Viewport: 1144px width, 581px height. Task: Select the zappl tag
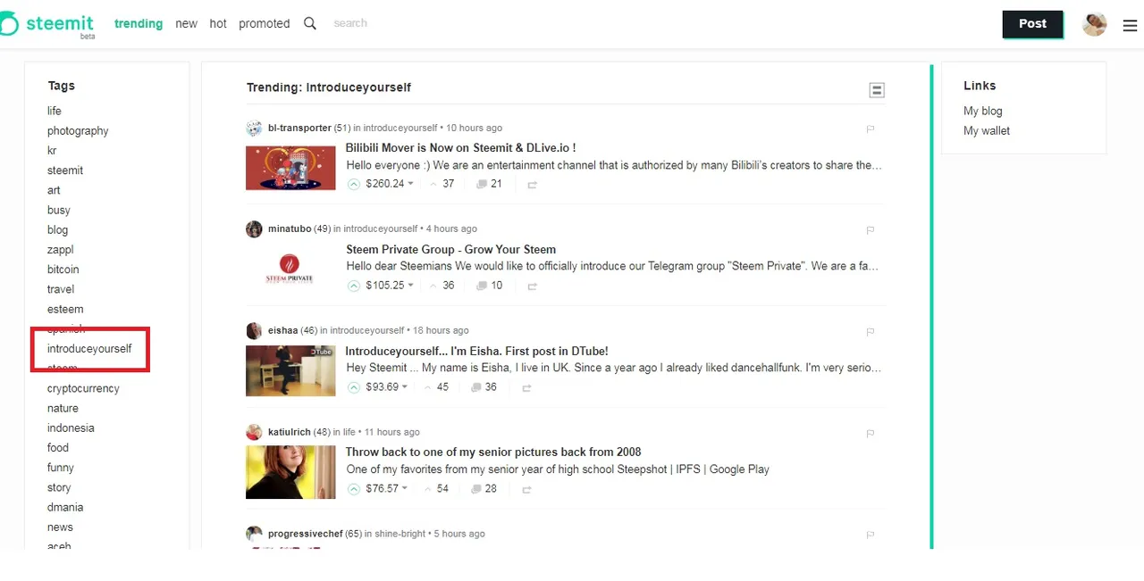tap(60, 250)
